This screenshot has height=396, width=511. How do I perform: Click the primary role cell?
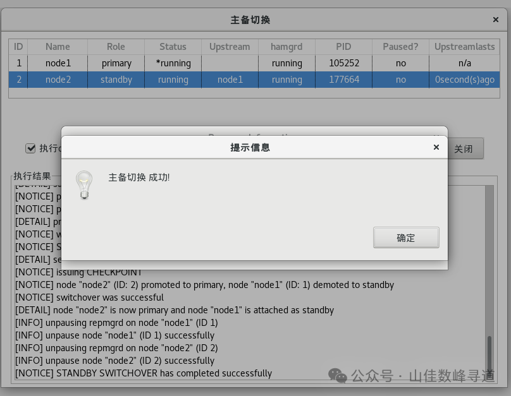pos(116,63)
